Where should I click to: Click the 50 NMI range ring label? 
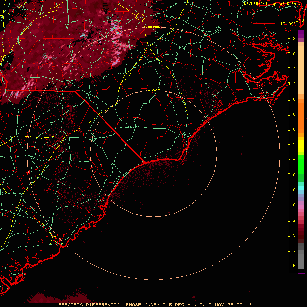[153, 90]
